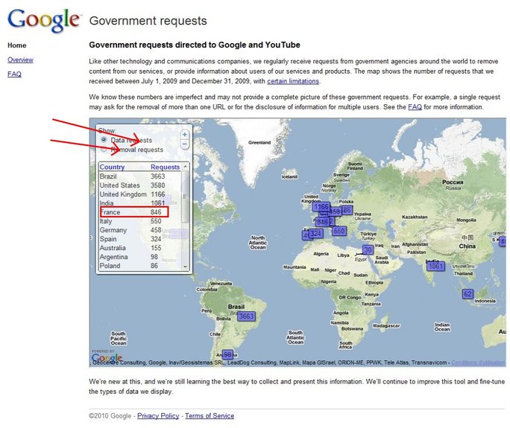Image resolution: width=510 pixels, height=428 pixels.
Task: Select the France row in the table
Action: 140,212
